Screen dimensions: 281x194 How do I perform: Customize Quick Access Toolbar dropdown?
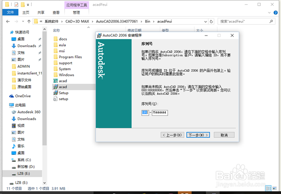[x=28, y=5]
